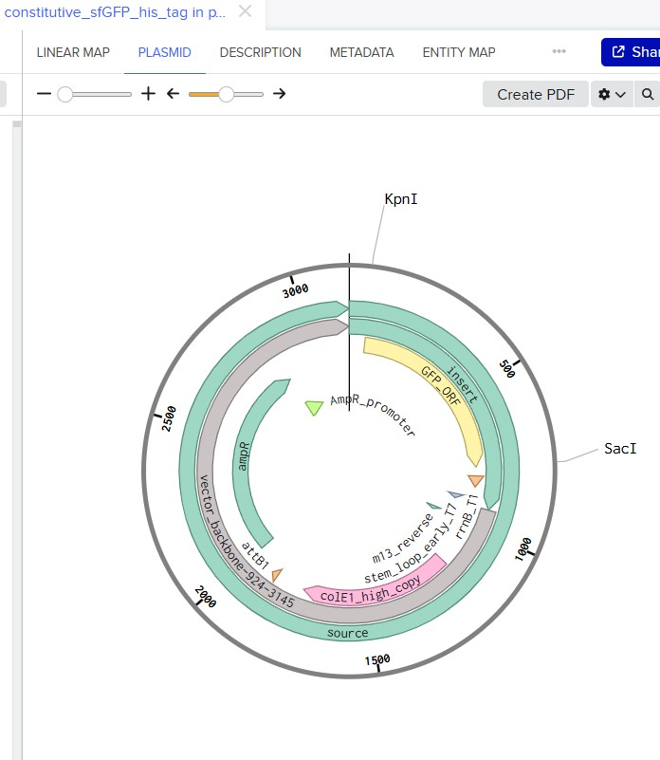
Task: Close the constitutive_sfGFP_his_tag tab
Action: point(245,12)
